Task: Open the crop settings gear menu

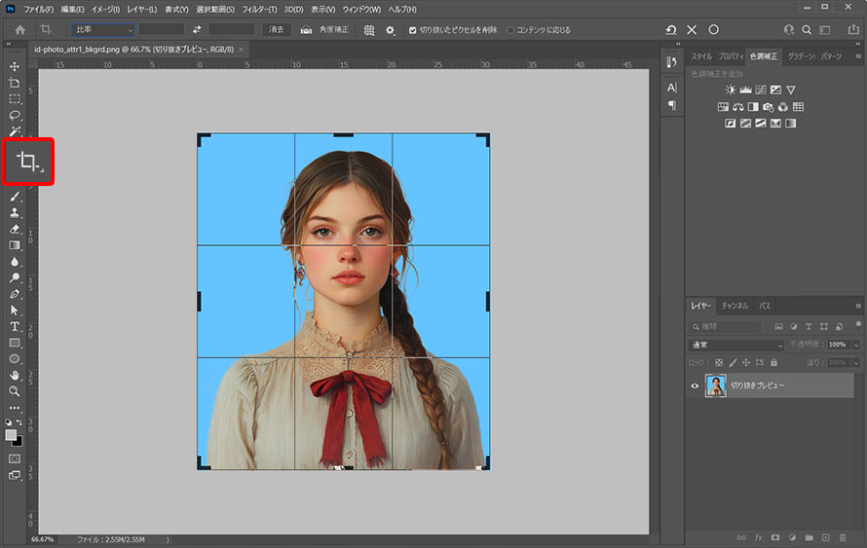Action: tap(391, 30)
